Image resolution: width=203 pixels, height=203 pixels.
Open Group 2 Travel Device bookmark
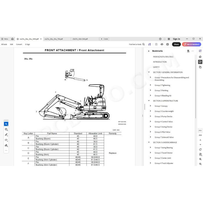point(164,153)
